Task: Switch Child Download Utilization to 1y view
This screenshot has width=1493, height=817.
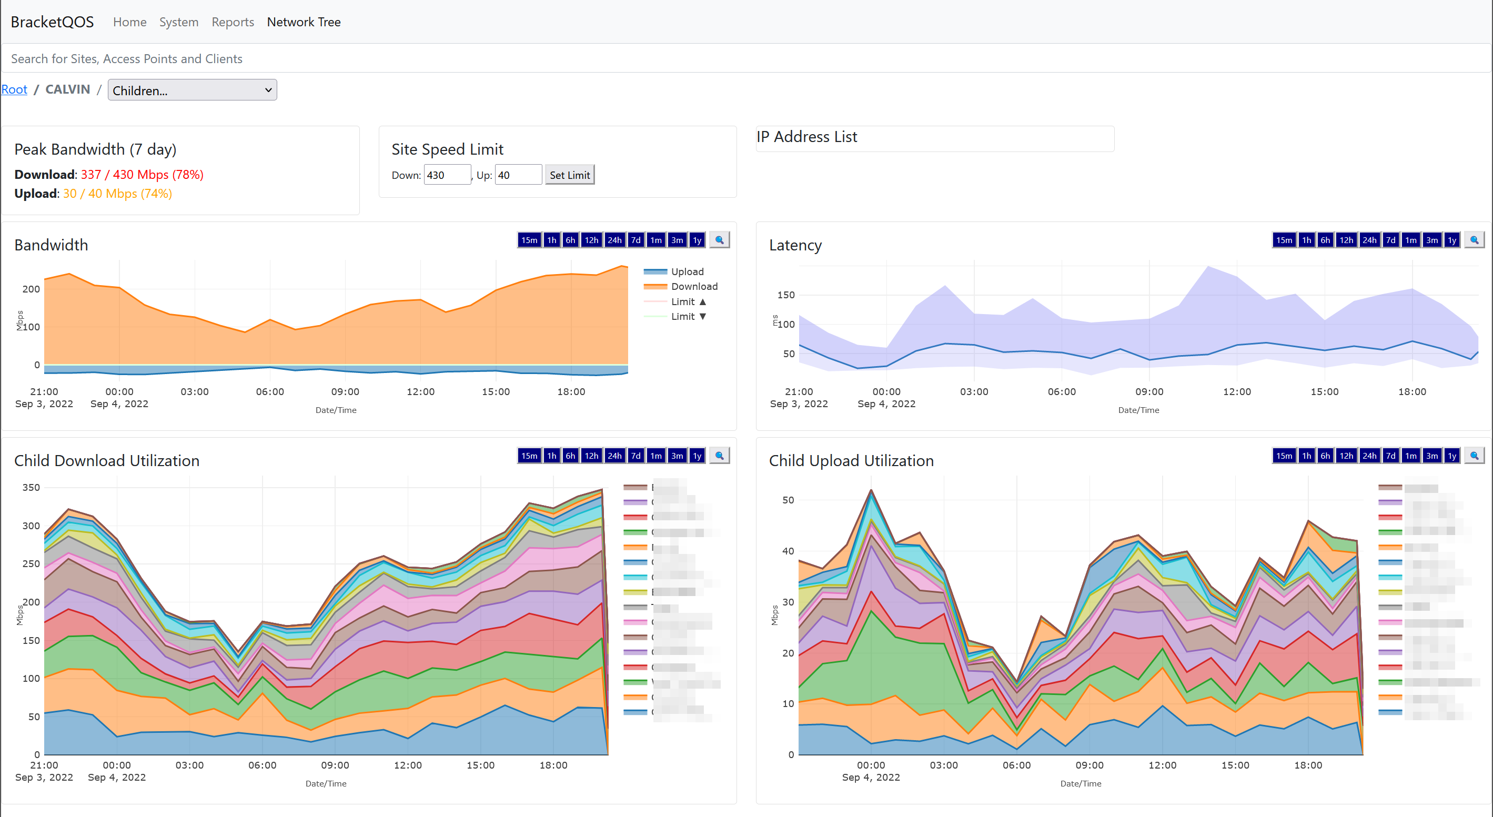Action: (x=697, y=456)
